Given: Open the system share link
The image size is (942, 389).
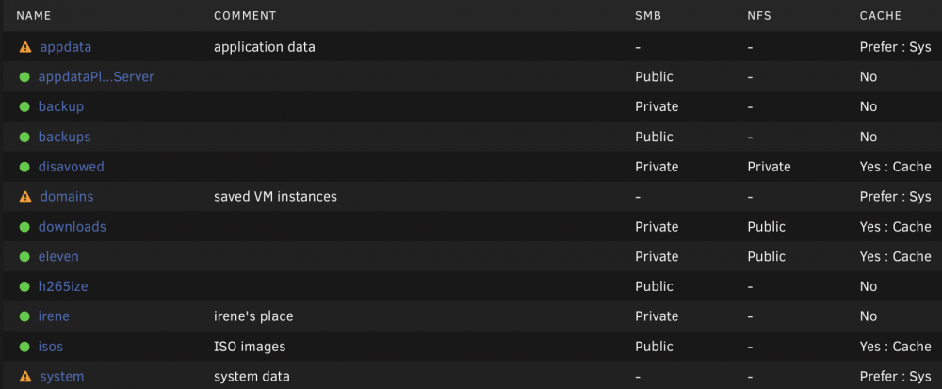Looking at the screenshot, I should click(62, 377).
